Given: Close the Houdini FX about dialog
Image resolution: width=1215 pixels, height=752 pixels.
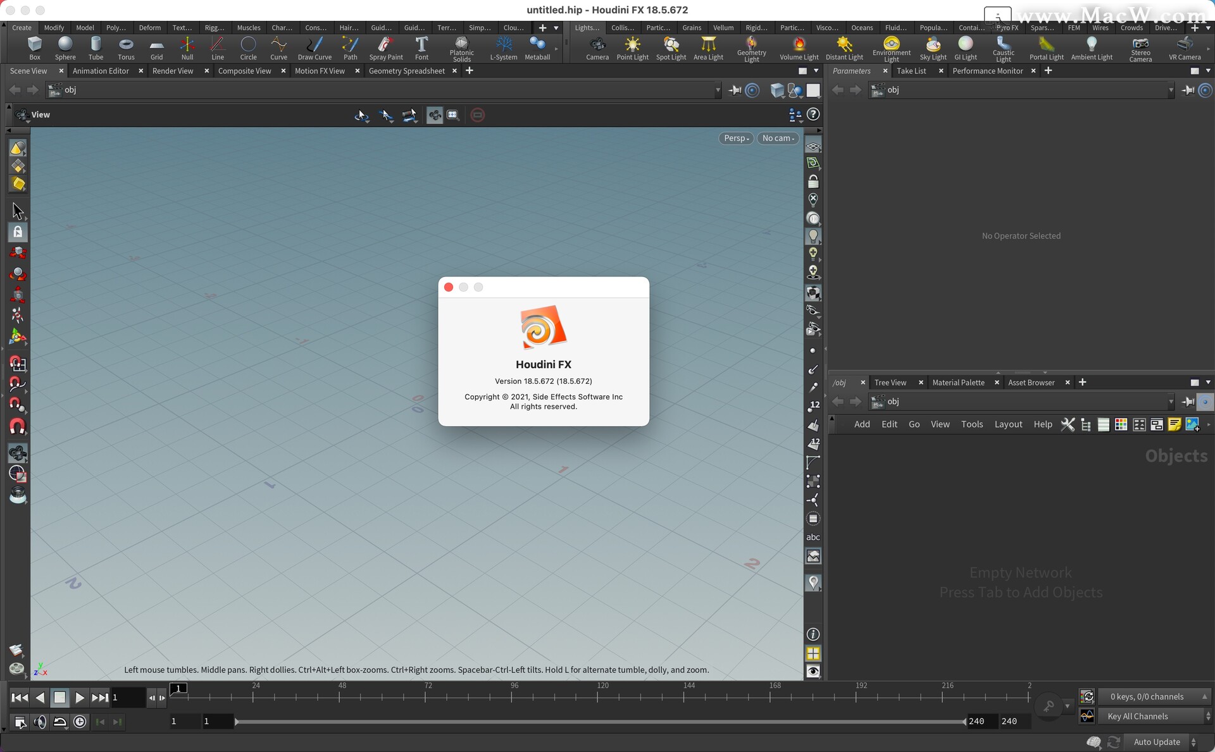Looking at the screenshot, I should [x=449, y=287].
